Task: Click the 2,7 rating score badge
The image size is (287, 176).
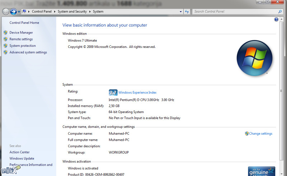Action: (113, 92)
